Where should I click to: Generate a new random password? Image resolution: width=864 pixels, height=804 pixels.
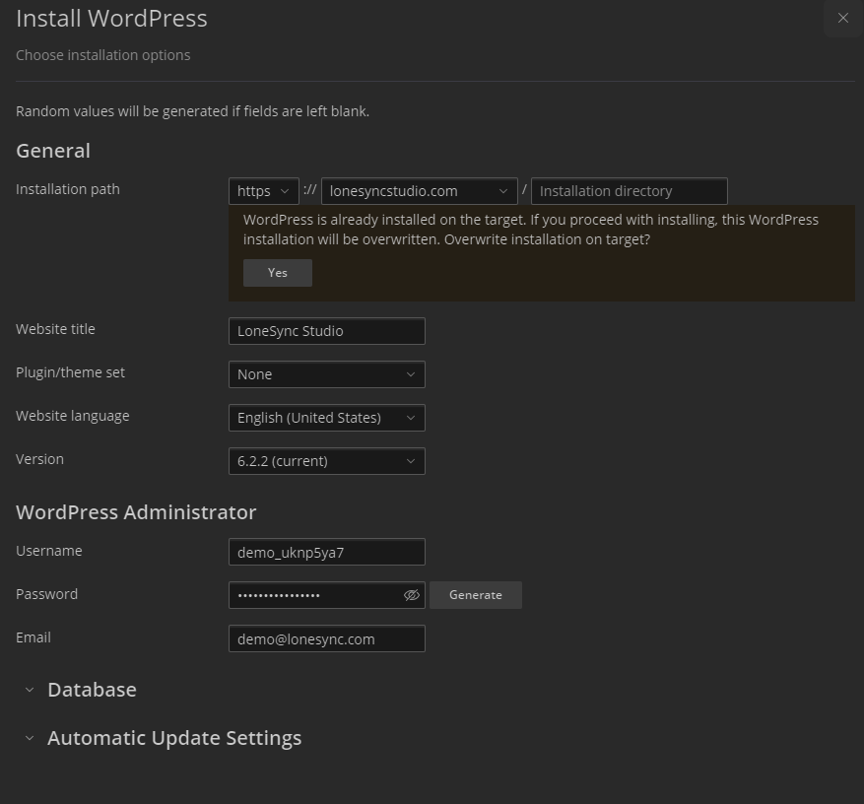[476, 595]
